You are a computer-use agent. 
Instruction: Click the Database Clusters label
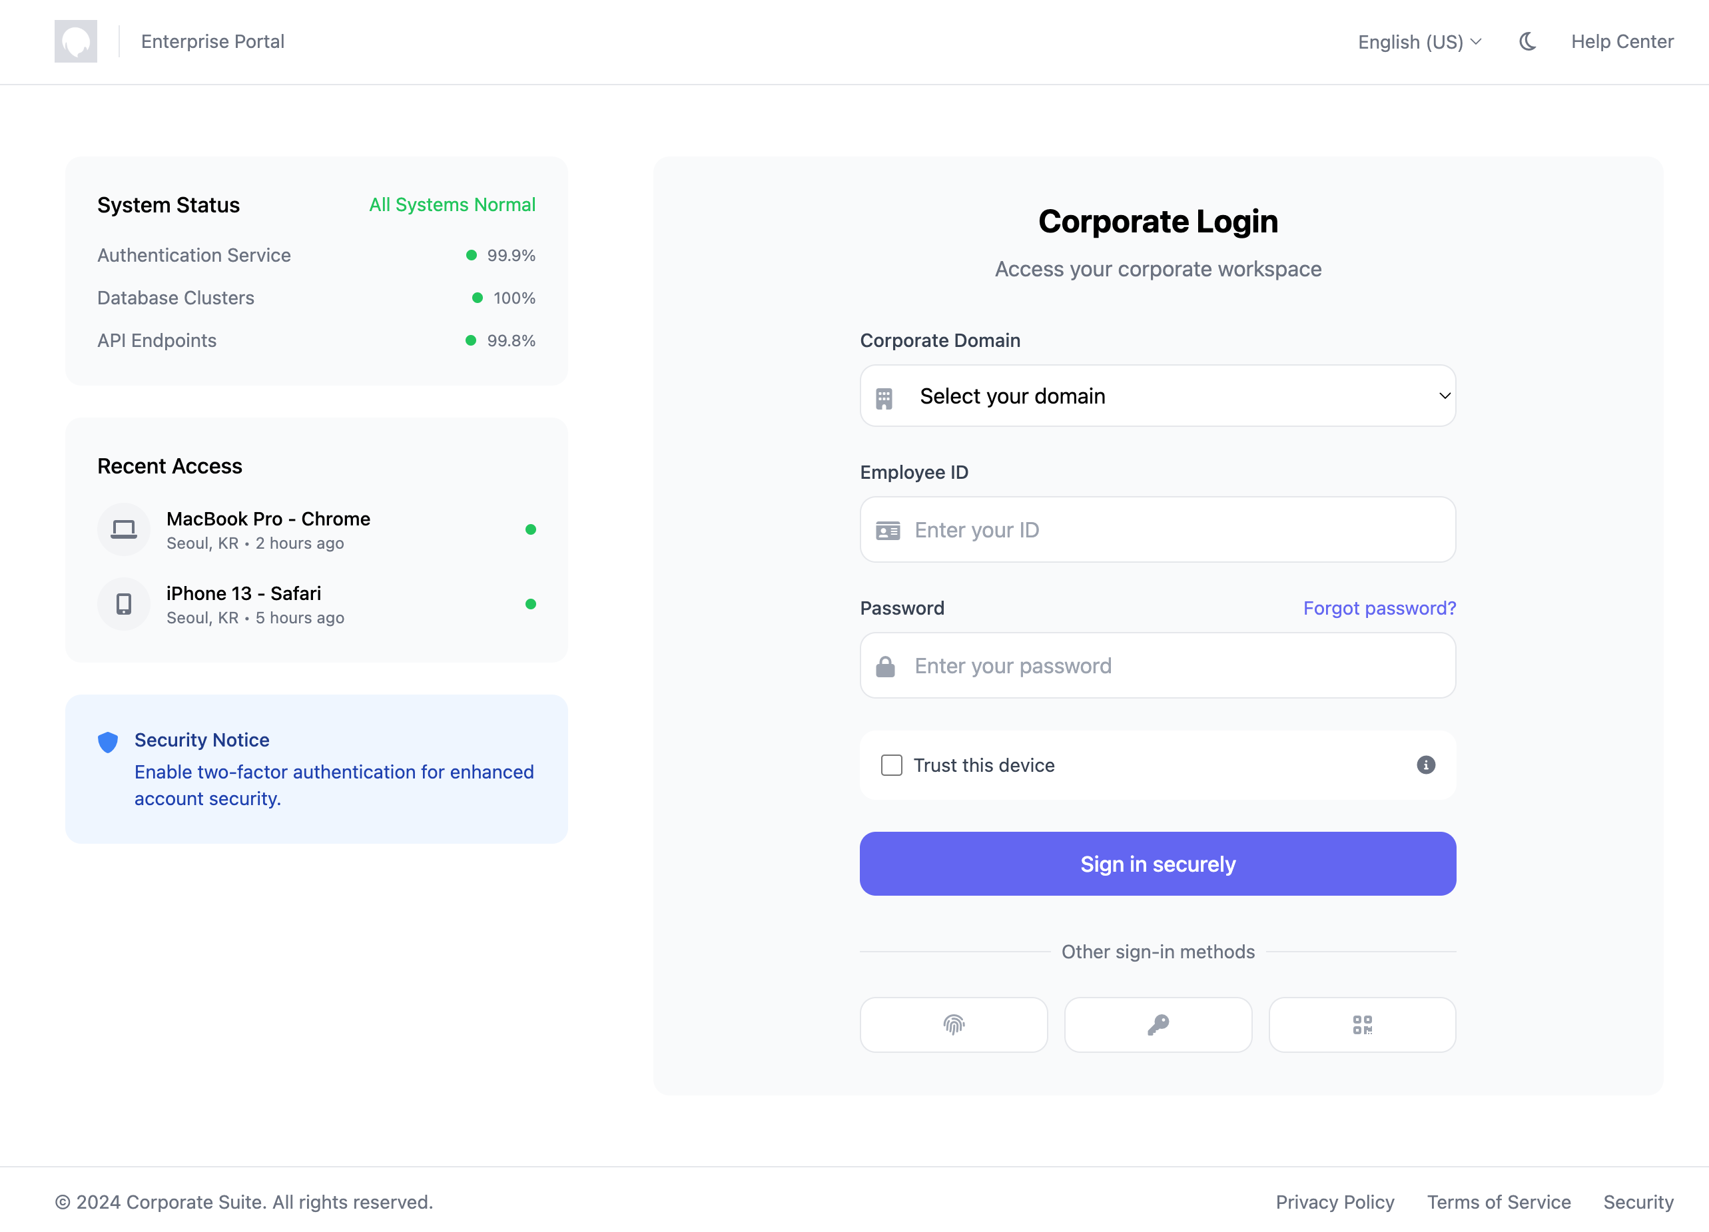pos(176,298)
